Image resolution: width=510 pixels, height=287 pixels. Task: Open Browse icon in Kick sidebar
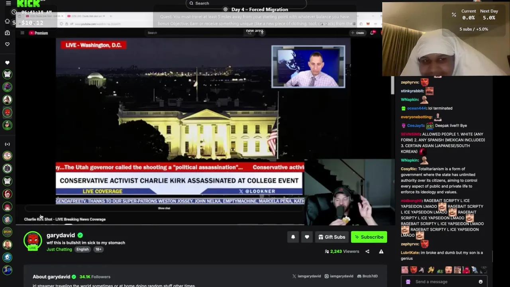[7, 33]
